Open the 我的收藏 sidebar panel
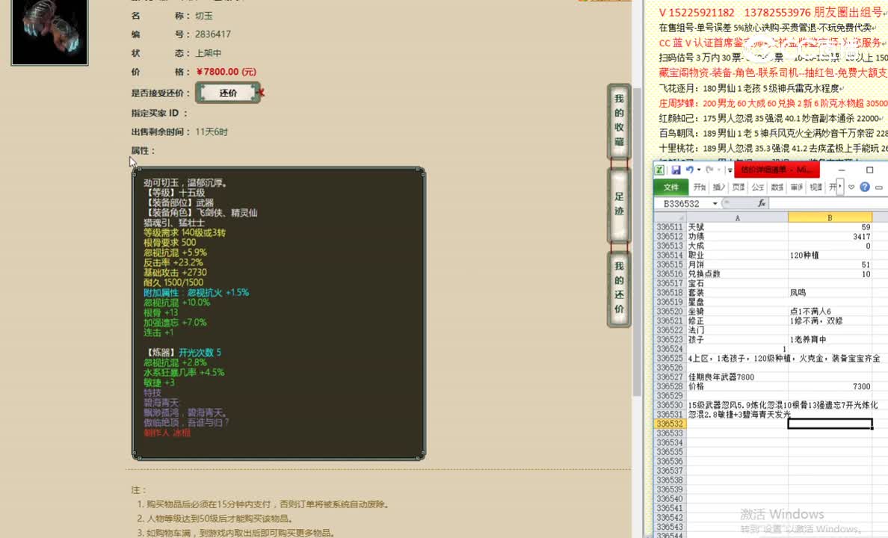 pyautogui.click(x=618, y=120)
